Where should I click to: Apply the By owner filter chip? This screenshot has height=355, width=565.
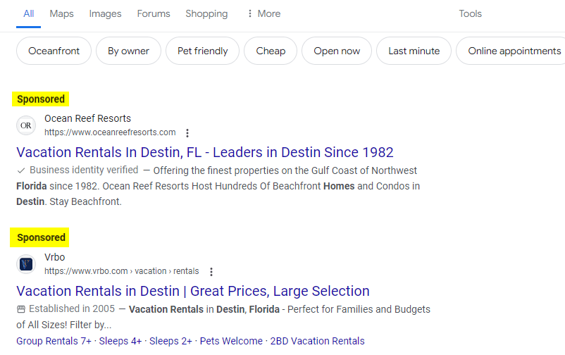pyautogui.click(x=128, y=51)
